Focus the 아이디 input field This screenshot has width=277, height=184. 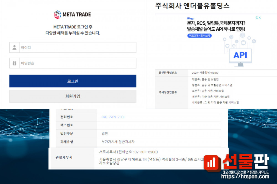[78, 47]
